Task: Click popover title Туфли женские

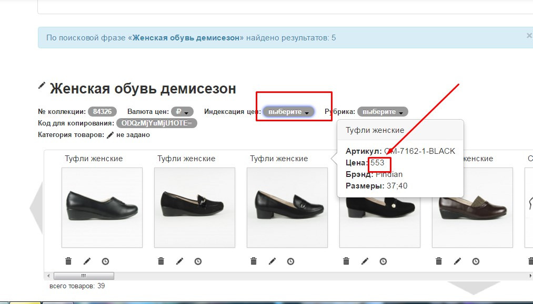Action: [375, 130]
